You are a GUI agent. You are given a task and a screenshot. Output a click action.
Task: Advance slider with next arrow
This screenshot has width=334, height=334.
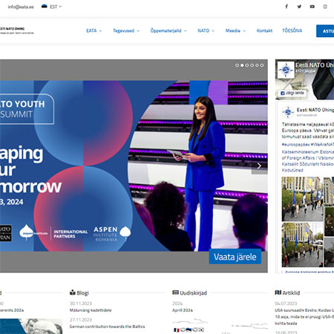[x=259, y=166]
